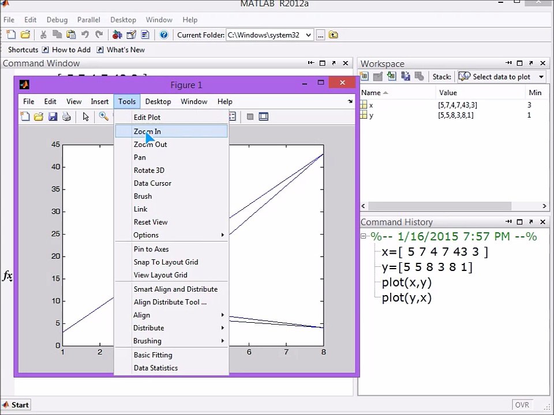Choose Zoom In from Tools menu
This screenshot has width=554, height=415.
coord(172,131)
